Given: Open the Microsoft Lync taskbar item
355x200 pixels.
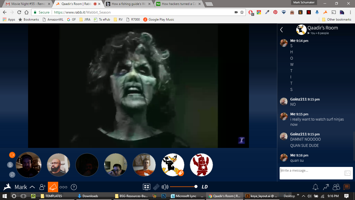Looking at the screenshot, I should pyautogui.click(x=187, y=196).
